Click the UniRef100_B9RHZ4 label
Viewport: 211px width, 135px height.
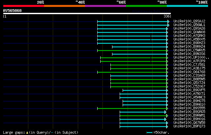[189, 47]
